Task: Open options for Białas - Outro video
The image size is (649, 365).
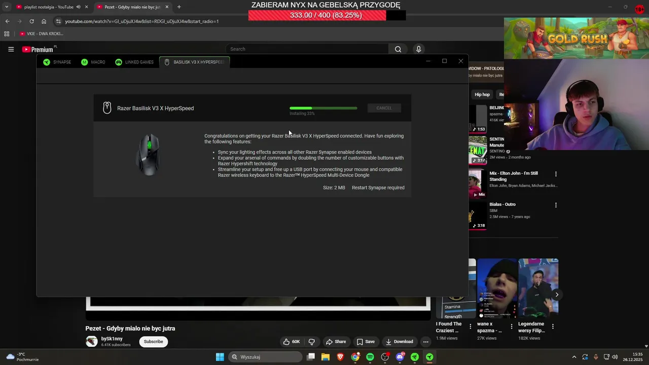Action: coord(556,205)
